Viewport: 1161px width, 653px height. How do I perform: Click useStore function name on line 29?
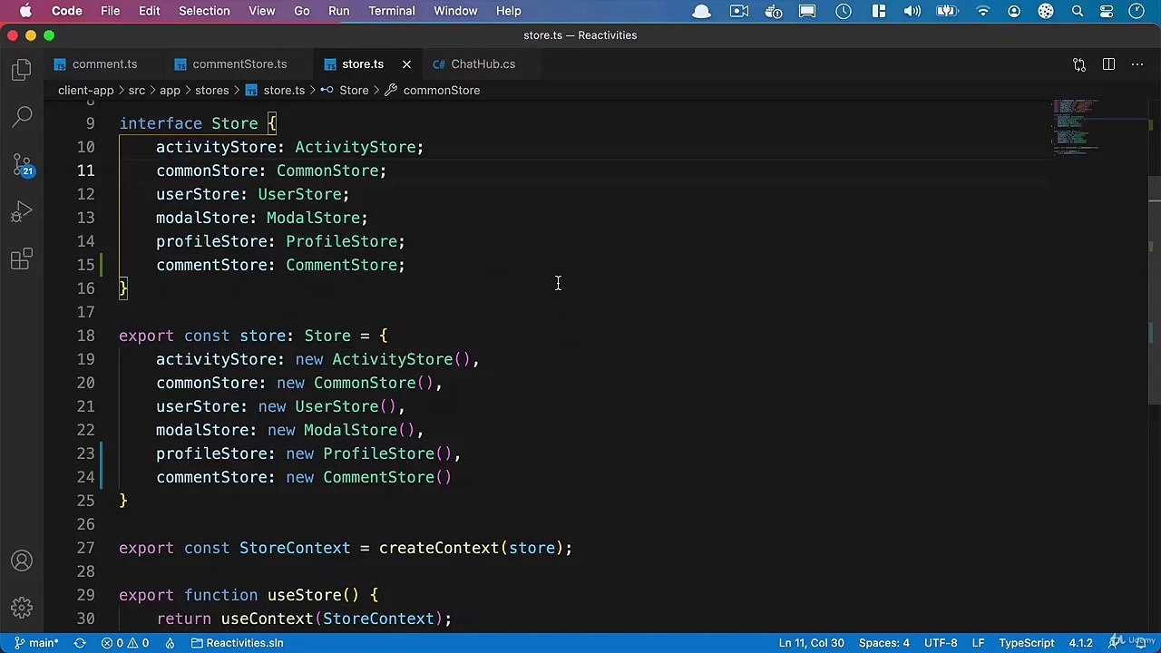tap(304, 595)
